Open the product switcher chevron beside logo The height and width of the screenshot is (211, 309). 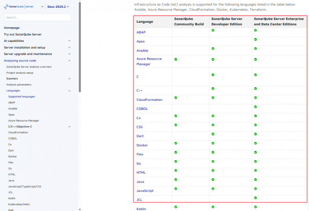click(42, 7)
